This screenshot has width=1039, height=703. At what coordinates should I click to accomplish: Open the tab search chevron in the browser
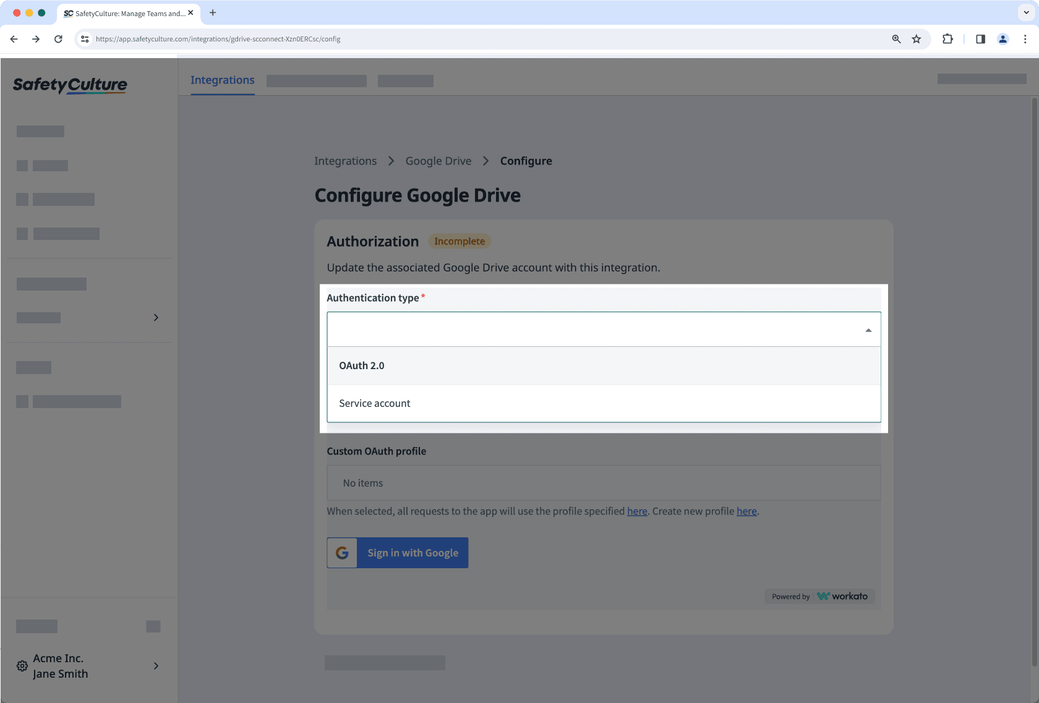[1025, 12]
